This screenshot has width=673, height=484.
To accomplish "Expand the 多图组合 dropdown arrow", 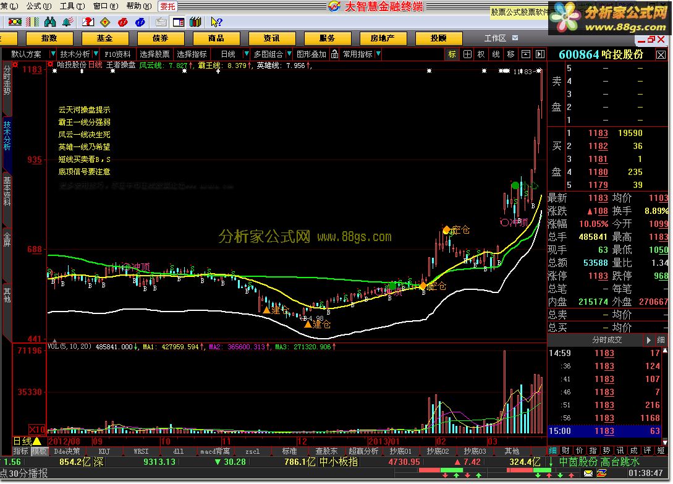I will (289, 54).
